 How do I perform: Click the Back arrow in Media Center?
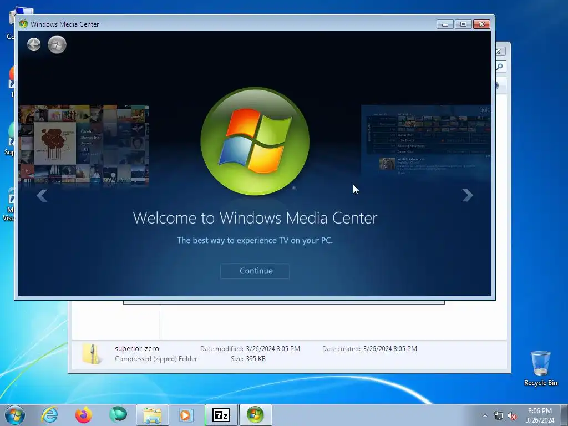pos(34,44)
